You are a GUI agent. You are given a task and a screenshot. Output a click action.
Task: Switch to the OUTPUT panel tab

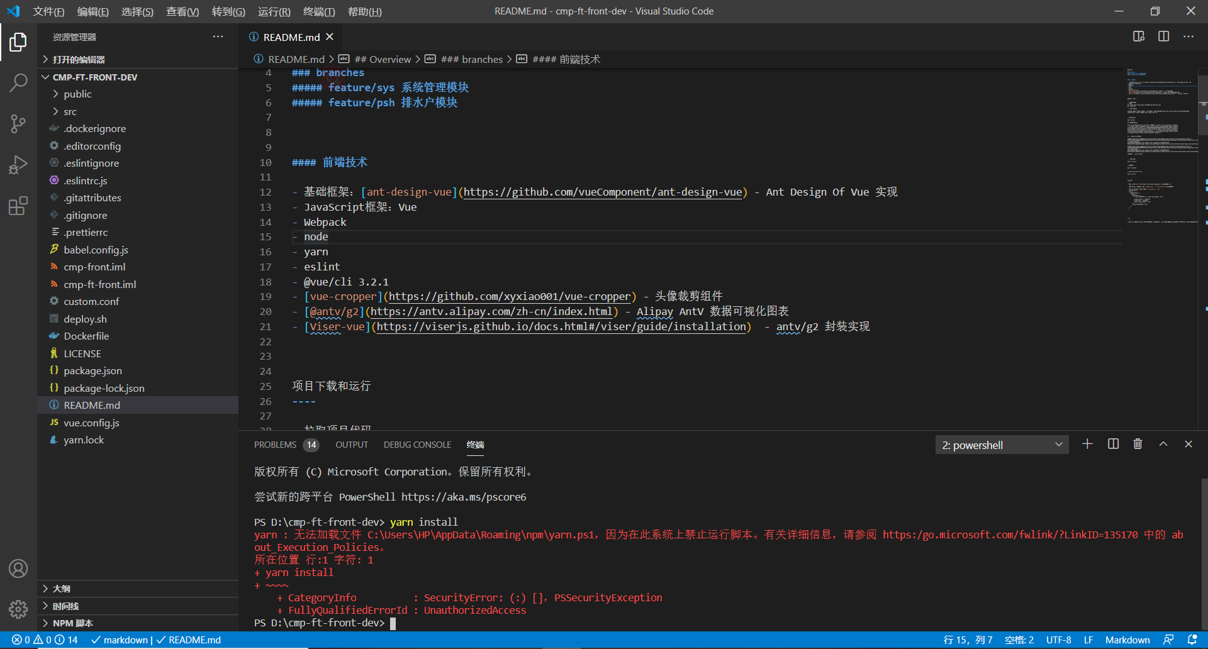coord(352,445)
